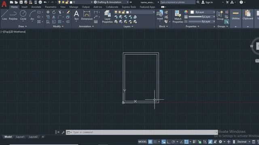Pick the Arc drawing tool
Image resolution: width=259 pixels, height=145 pixels.
point(32,15)
